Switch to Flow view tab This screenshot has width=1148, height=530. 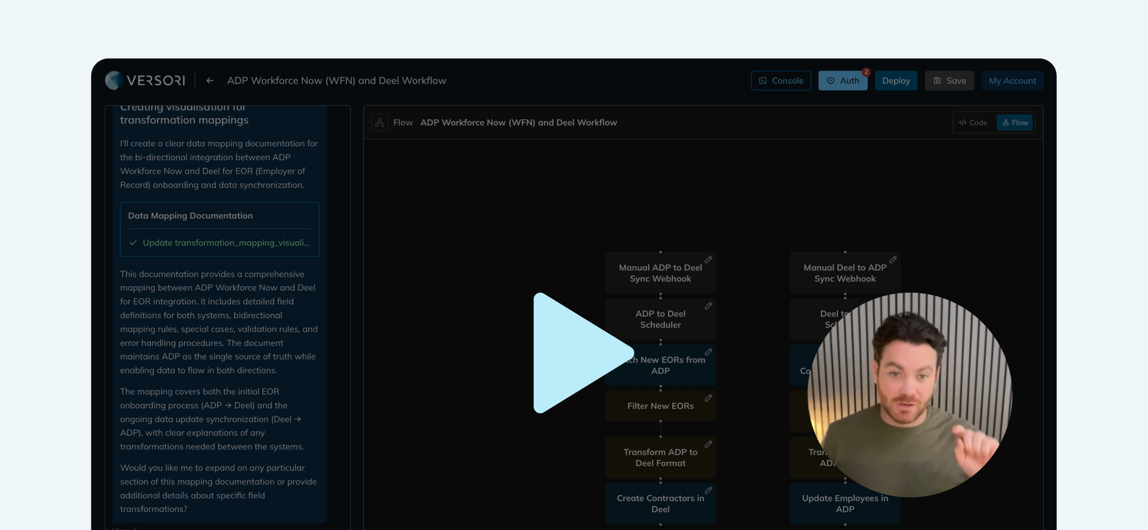point(1015,123)
